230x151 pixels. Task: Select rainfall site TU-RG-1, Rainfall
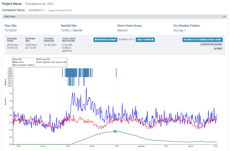(72, 30)
